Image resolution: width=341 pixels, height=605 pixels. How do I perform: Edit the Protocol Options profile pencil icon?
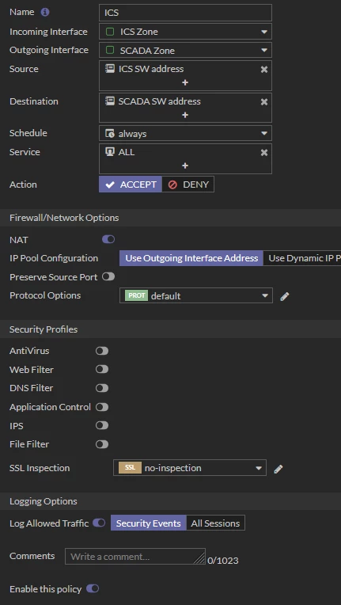[x=284, y=296]
